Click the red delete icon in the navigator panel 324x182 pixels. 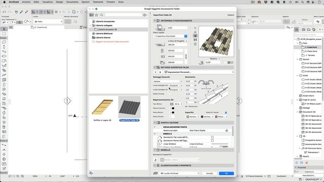[x=307, y=163]
